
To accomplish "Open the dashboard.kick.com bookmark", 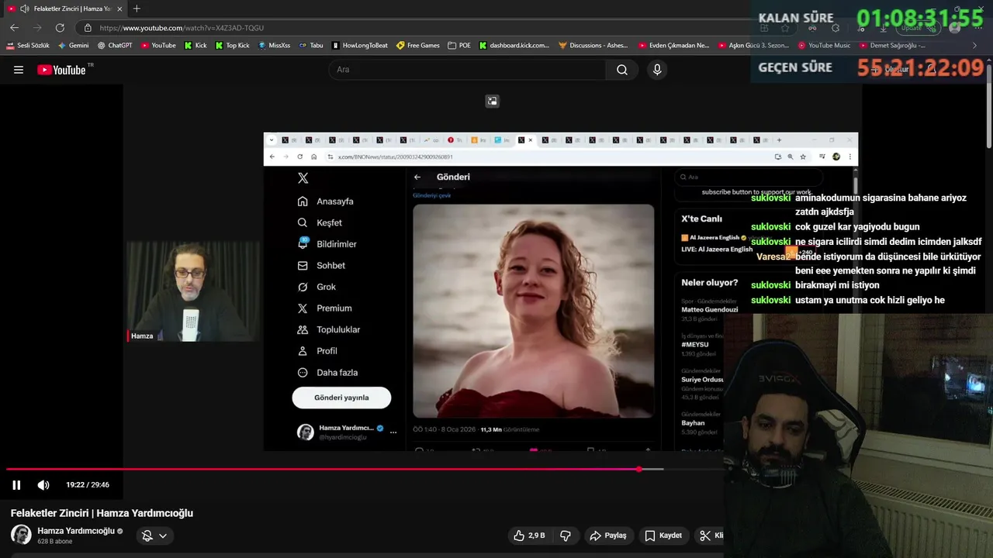I will coord(514,46).
